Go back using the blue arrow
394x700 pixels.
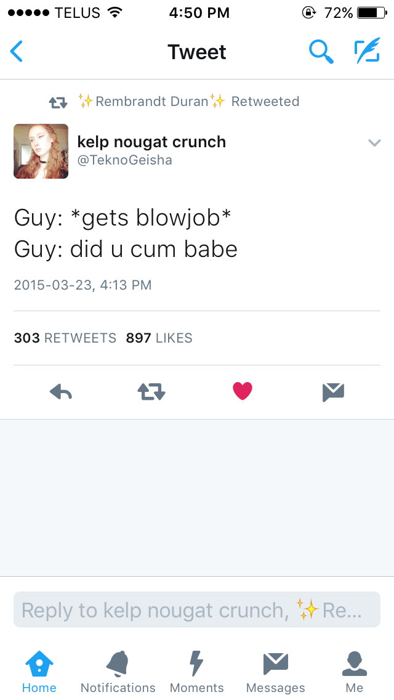click(17, 51)
